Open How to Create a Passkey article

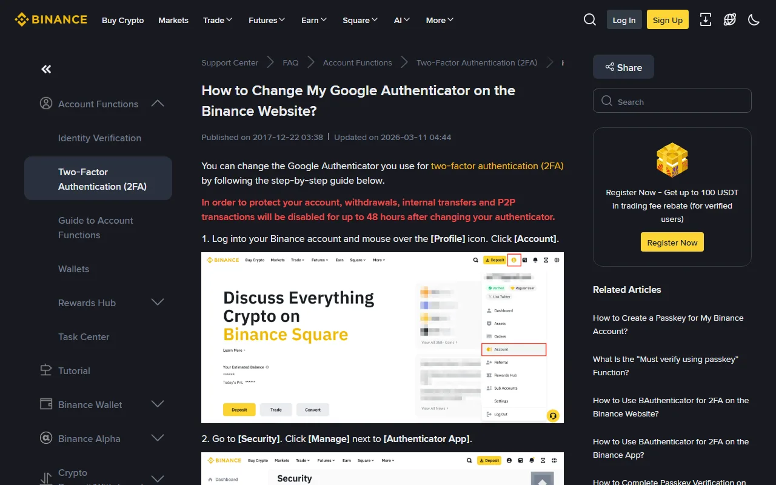[668, 324]
